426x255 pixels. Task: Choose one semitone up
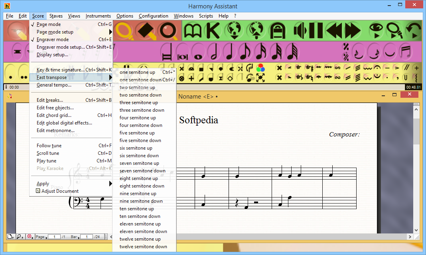[144, 72]
